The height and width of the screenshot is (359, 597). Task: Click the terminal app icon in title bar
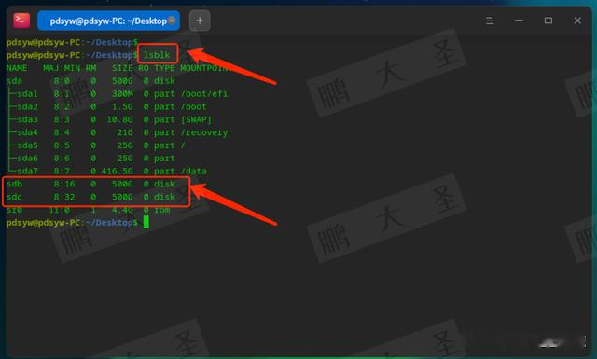(x=21, y=21)
